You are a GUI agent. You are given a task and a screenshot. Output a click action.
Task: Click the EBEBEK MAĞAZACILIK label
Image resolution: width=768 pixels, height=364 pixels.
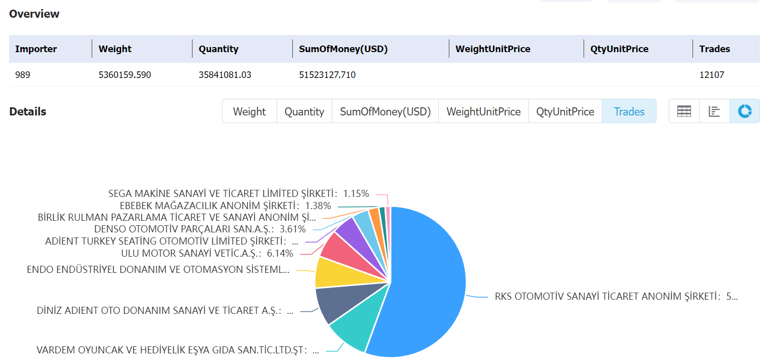[x=225, y=206]
